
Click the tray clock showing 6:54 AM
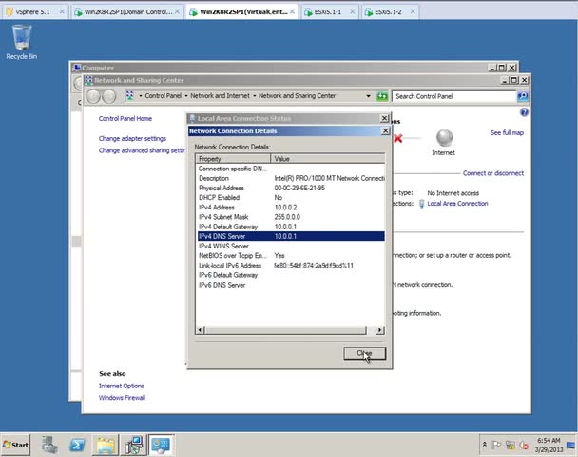pos(549,445)
